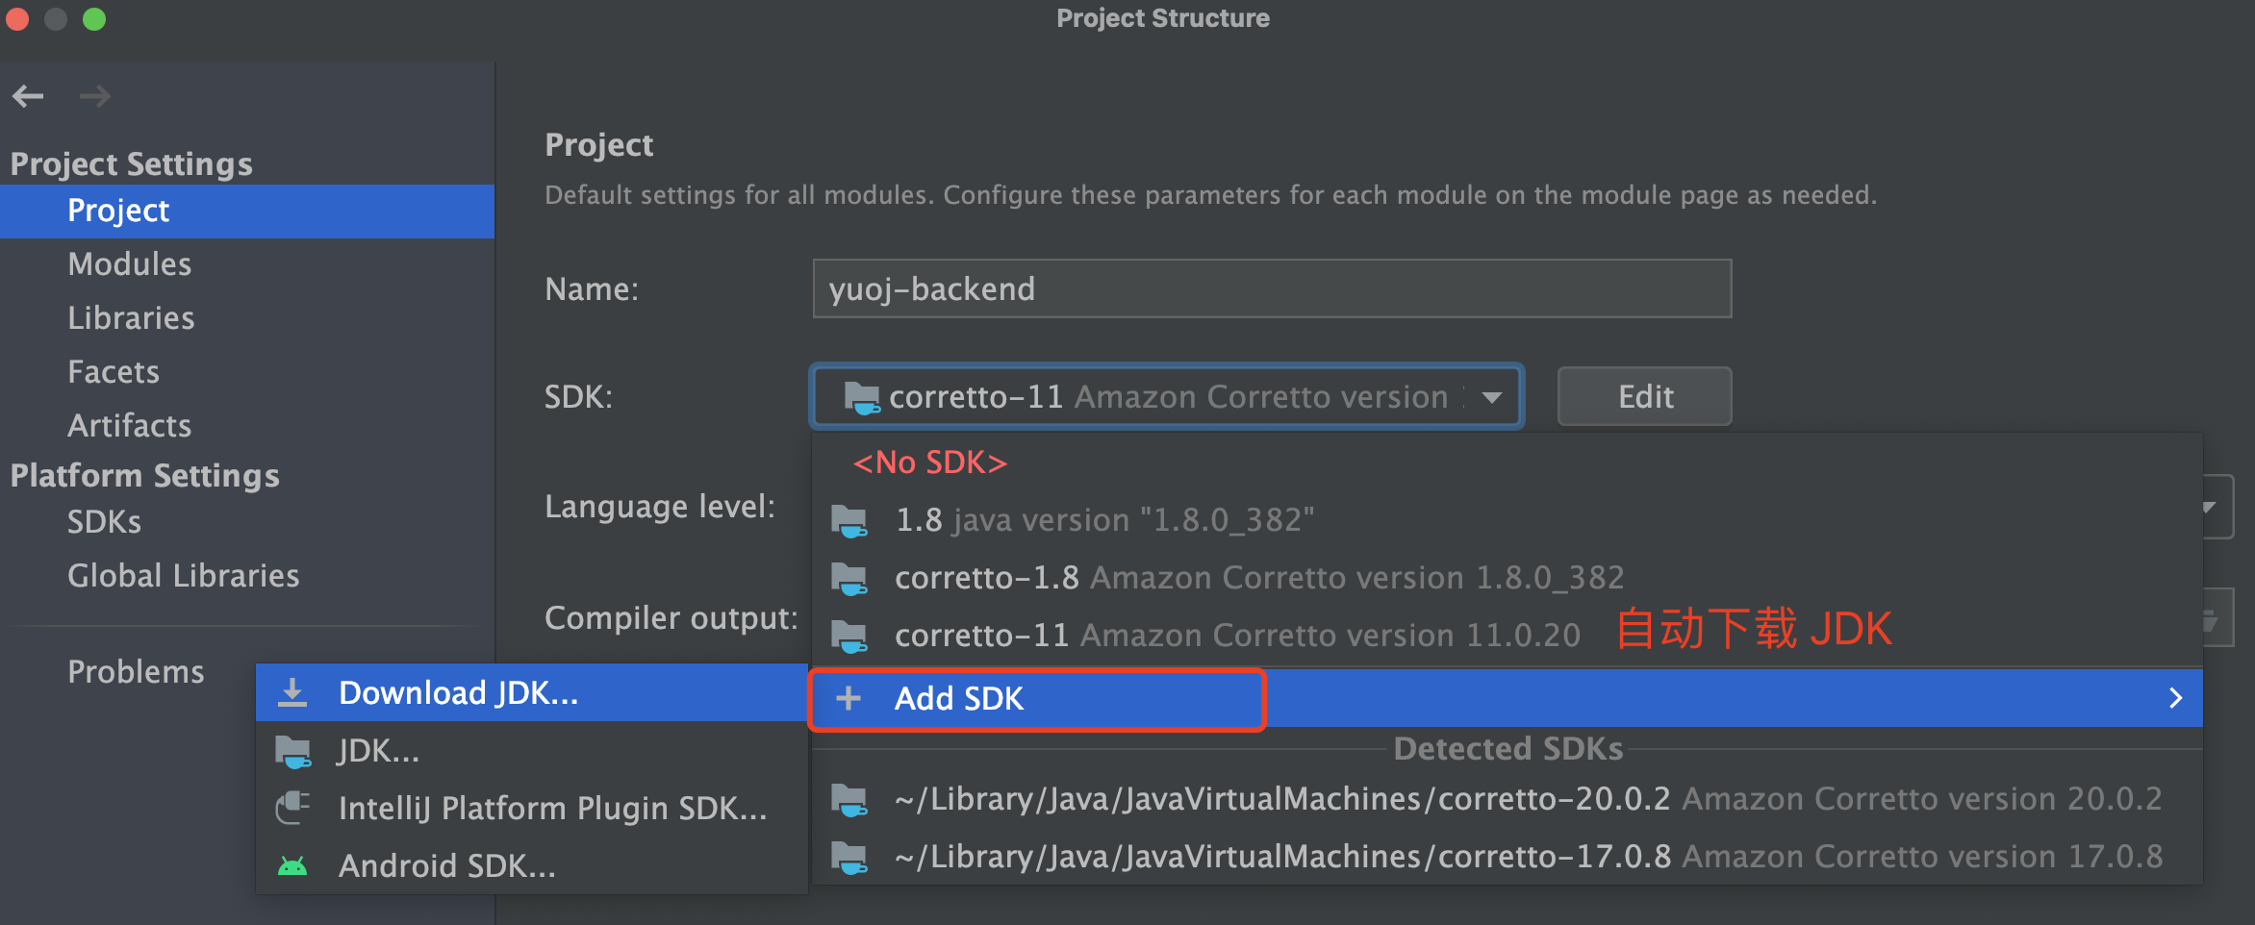The width and height of the screenshot is (2255, 925).
Task: Select detected corretto-20.0.2 SDK
Action: (1528, 799)
